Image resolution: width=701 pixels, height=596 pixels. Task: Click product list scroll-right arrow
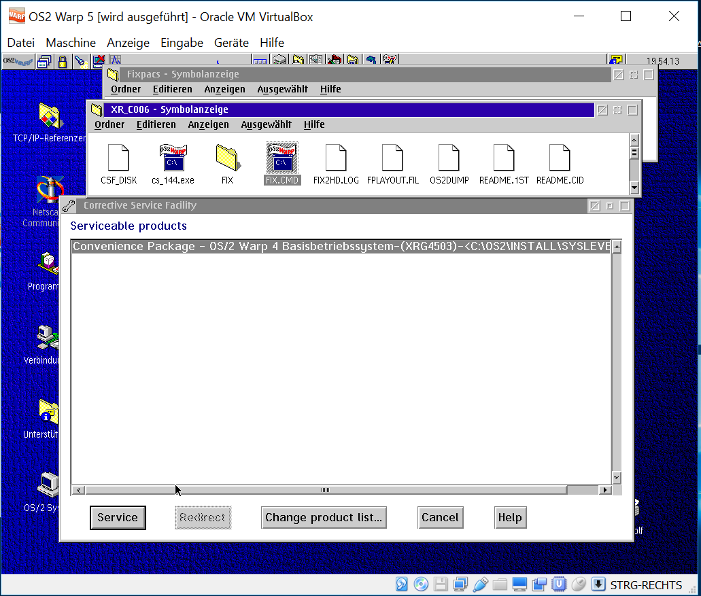click(605, 490)
